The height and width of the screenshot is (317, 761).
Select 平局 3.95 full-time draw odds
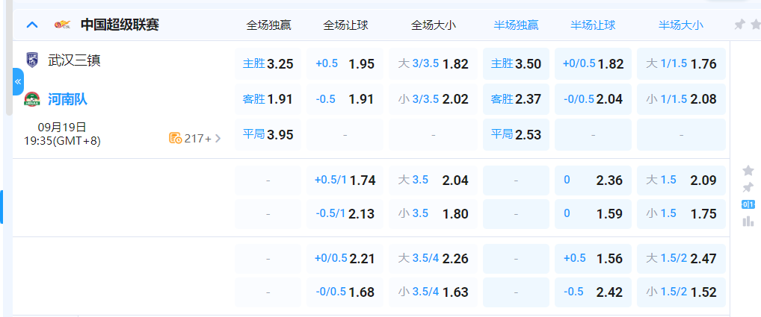pyautogui.click(x=268, y=135)
